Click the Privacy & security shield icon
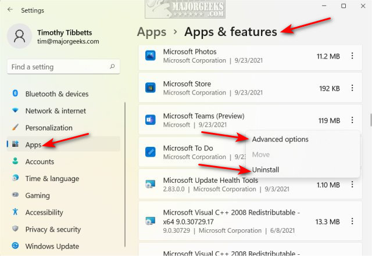Screen dimensions: 372x256 coord(15,229)
